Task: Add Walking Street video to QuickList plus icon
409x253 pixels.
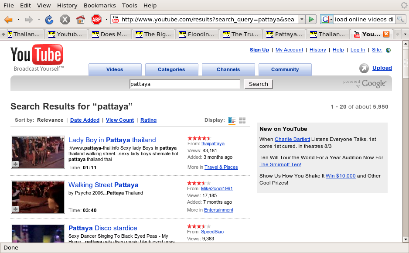Action: pos(15,209)
